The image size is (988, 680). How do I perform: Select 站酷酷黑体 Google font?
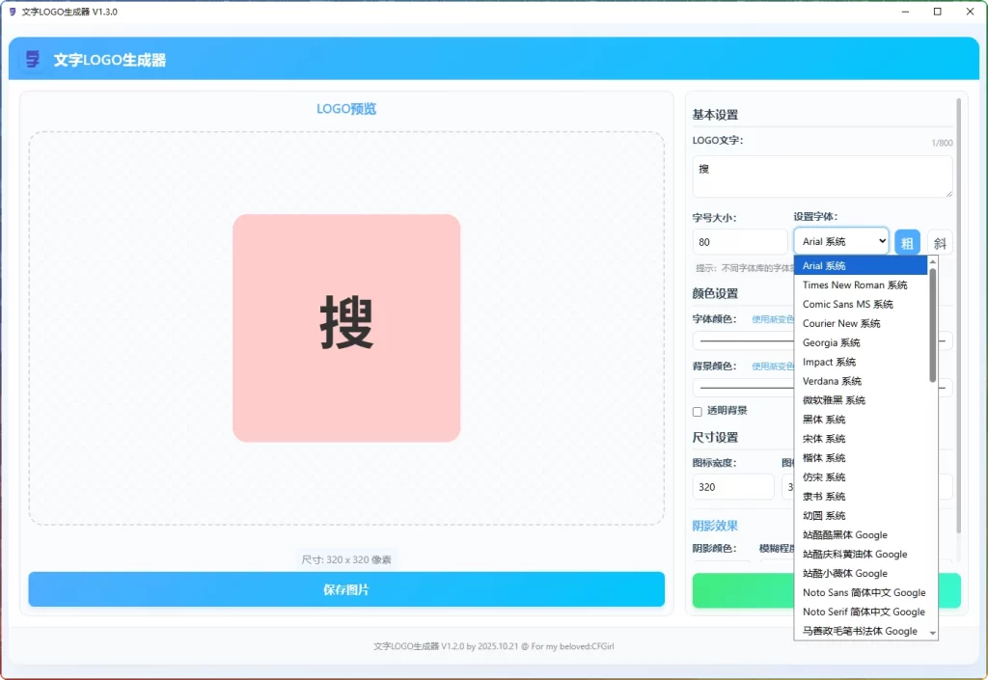coord(844,534)
